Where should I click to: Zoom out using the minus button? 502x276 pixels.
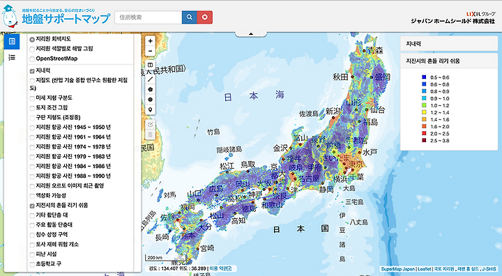tap(150, 51)
